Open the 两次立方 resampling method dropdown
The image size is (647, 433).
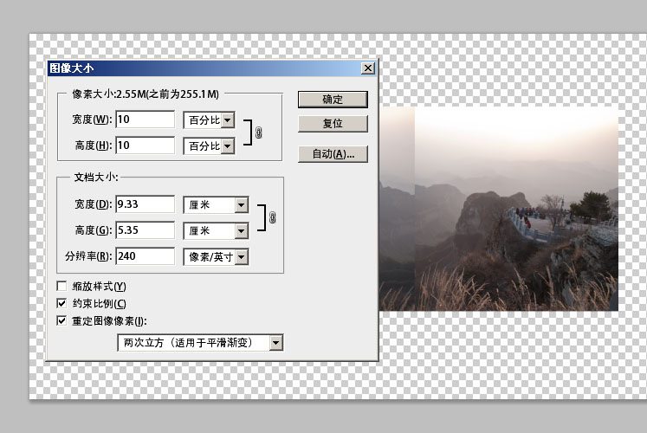click(201, 343)
